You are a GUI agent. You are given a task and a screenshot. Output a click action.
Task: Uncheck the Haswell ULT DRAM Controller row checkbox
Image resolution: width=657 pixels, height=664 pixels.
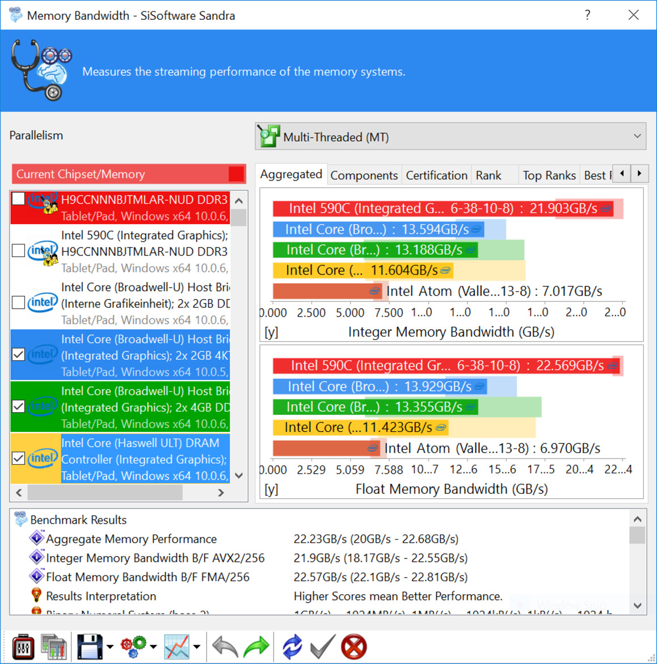[x=18, y=459]
